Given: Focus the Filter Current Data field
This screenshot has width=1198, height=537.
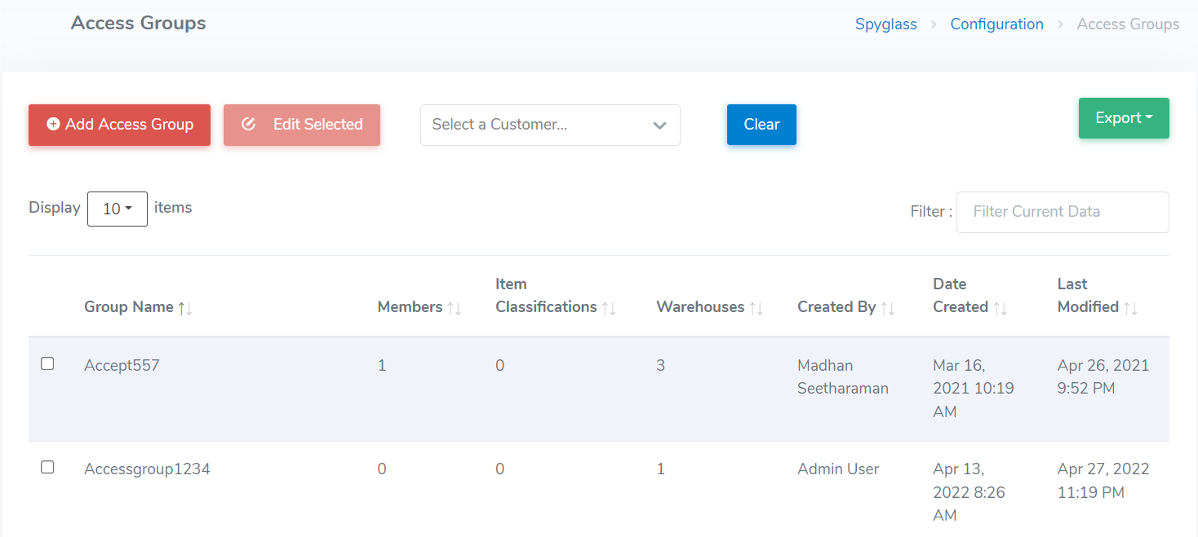Looking at the screenshot, I should (1062, 212).
